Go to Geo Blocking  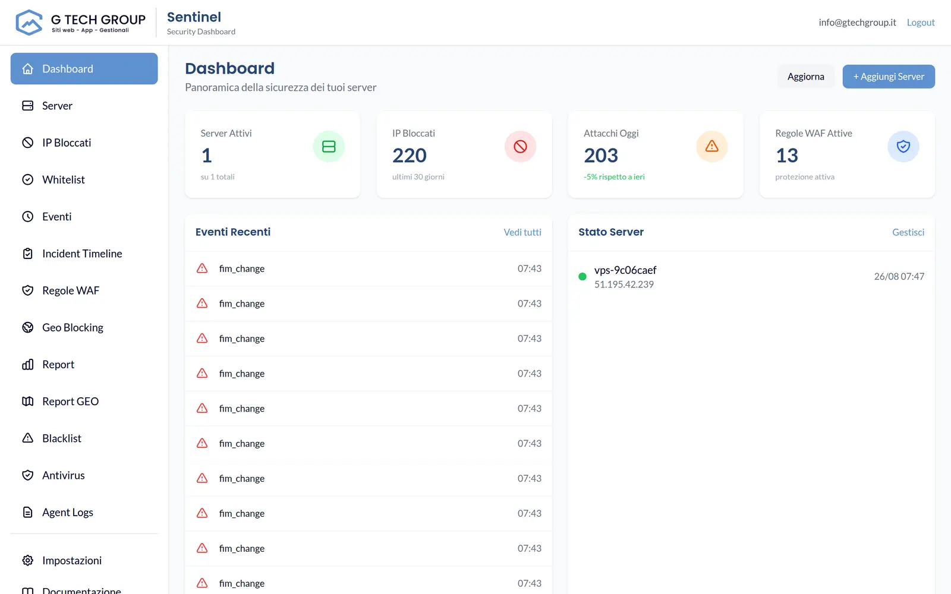click(x=84, y=327)
